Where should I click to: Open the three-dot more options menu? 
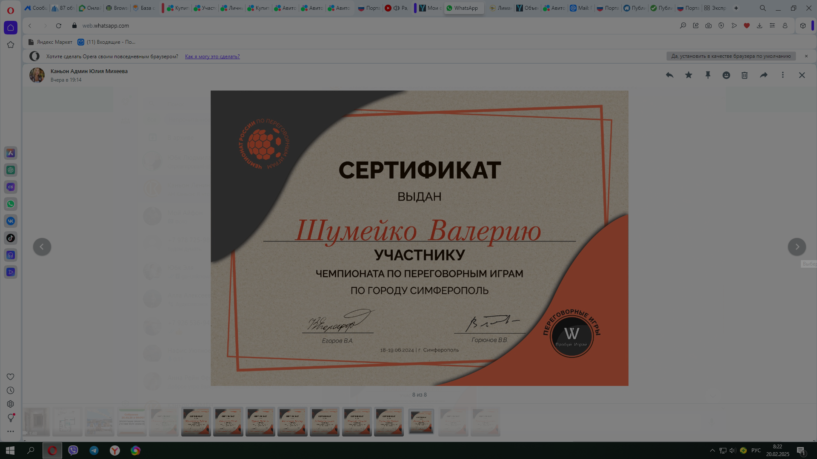[x=783, y=75]
